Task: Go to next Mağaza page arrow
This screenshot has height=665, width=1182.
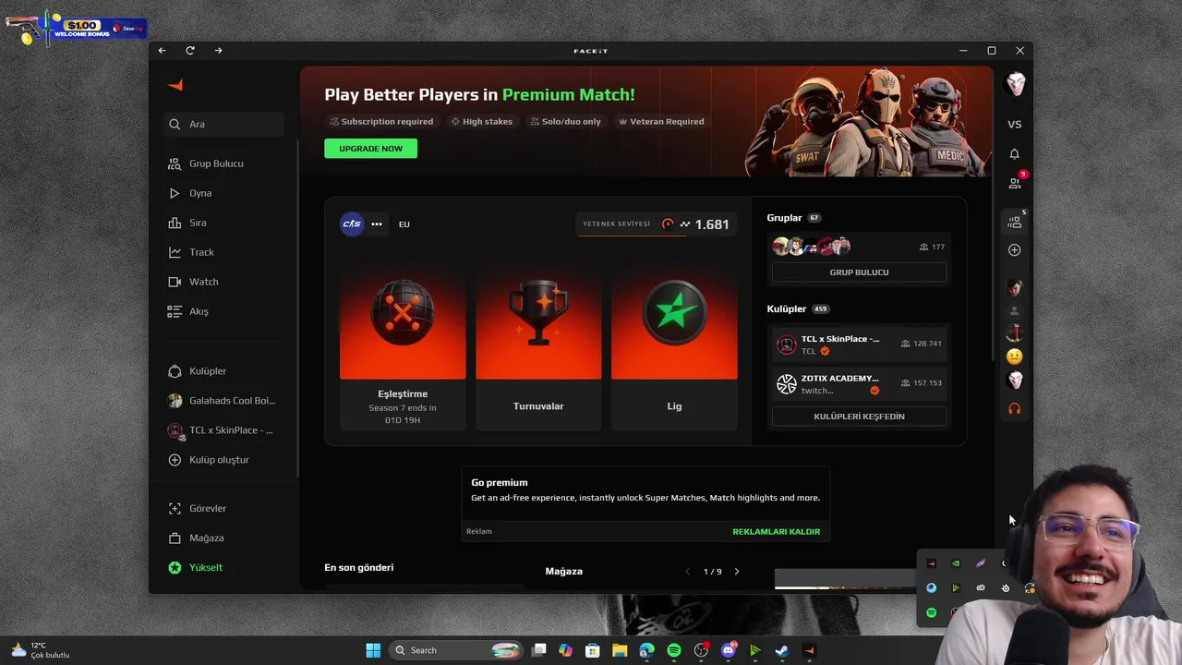Action: (x=737, y=572)
